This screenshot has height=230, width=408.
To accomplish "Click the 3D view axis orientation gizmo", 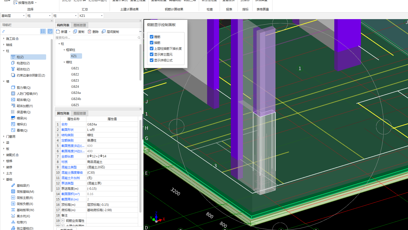I will (x=157, y=218).
